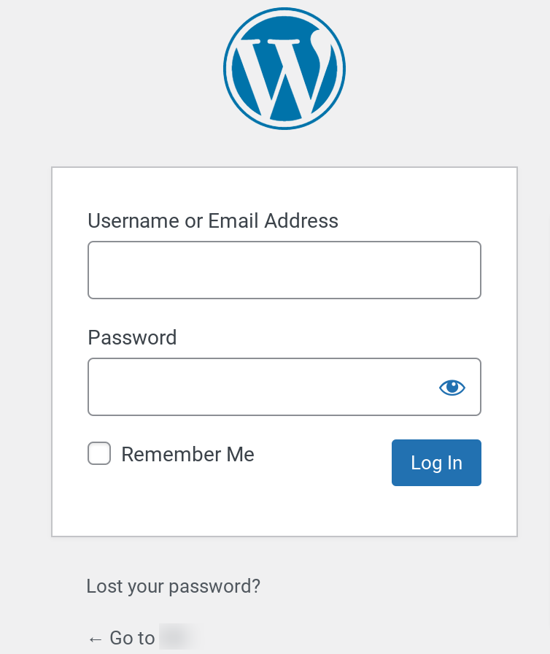Toggle password visibility in Password field
This screenshot has height=654, width=550.
click(x=452, y=388)
